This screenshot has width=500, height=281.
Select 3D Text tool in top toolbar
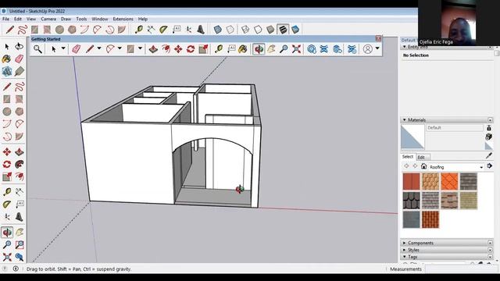click(201, 30)
